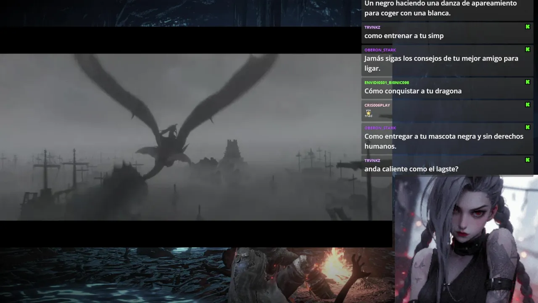Select message text 'como entrenar a tu simp'

pyautogui.click(x=404, y=36)
